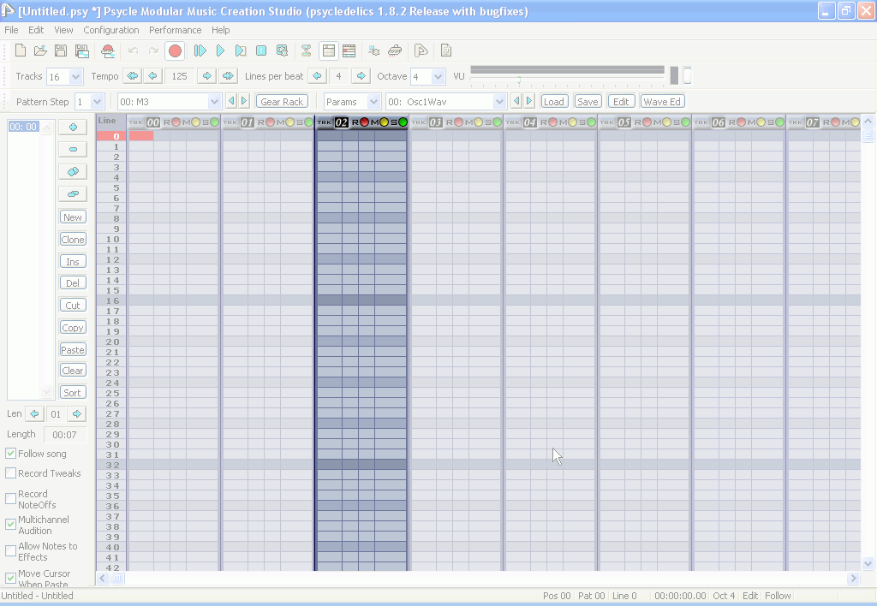The height and width of the screenshot is (606, 877).
Task: Open the help document icon
Action: pyautogui.click(x=445, y=50)
